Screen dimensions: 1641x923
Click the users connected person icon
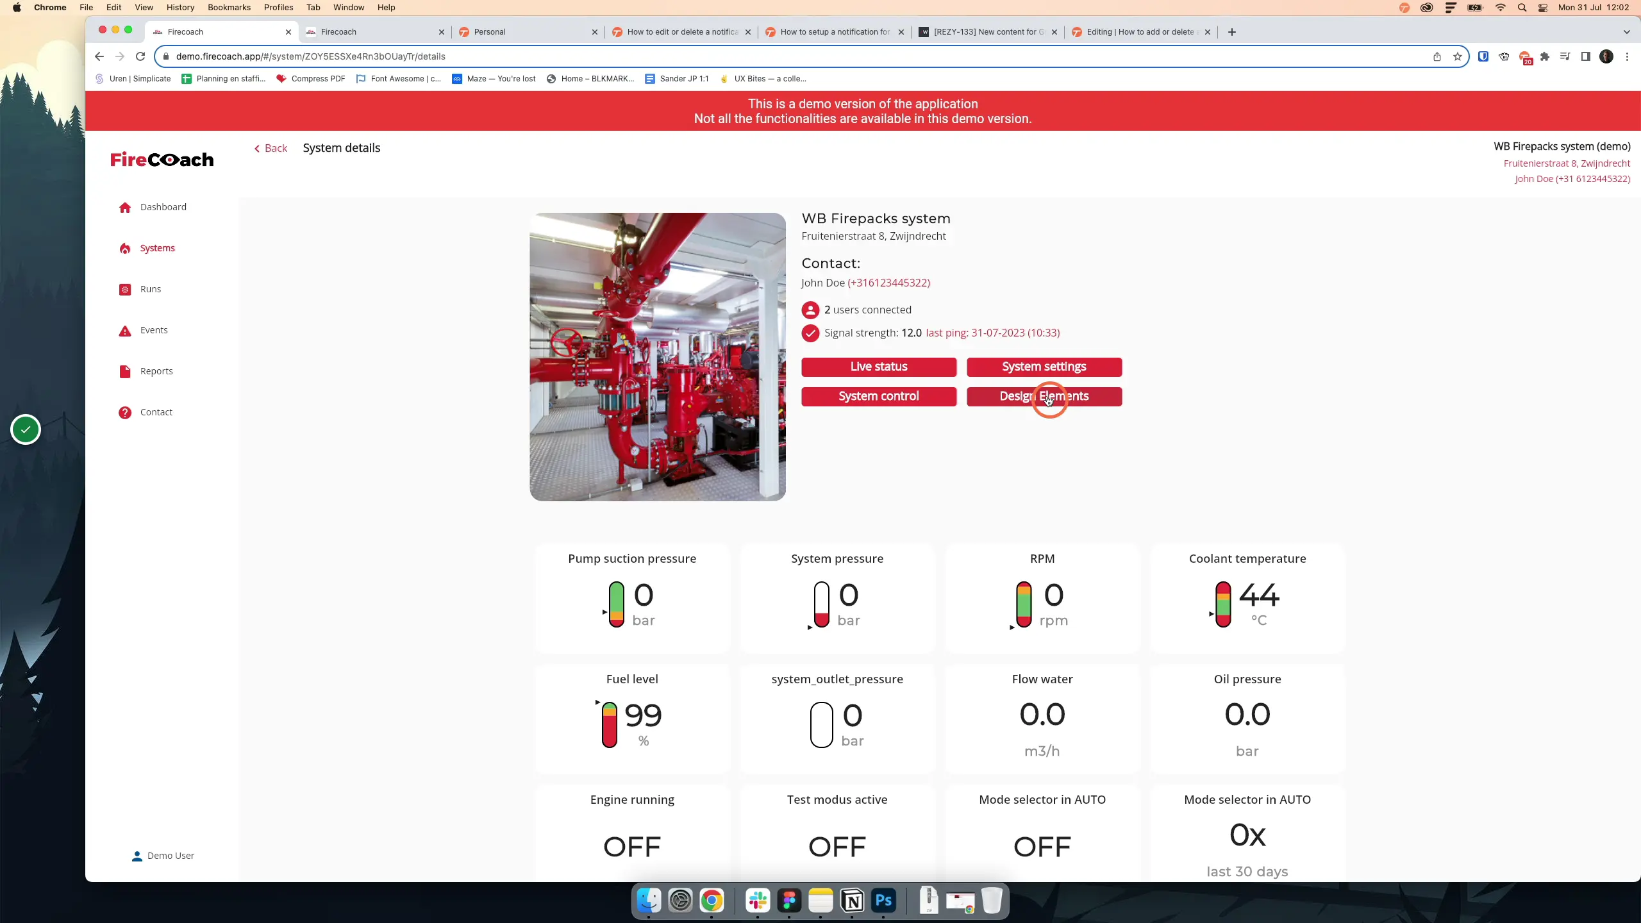click(810, 310)
